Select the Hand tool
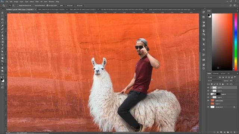This screenshot has width=239, height=134. [x=2, y=58]
